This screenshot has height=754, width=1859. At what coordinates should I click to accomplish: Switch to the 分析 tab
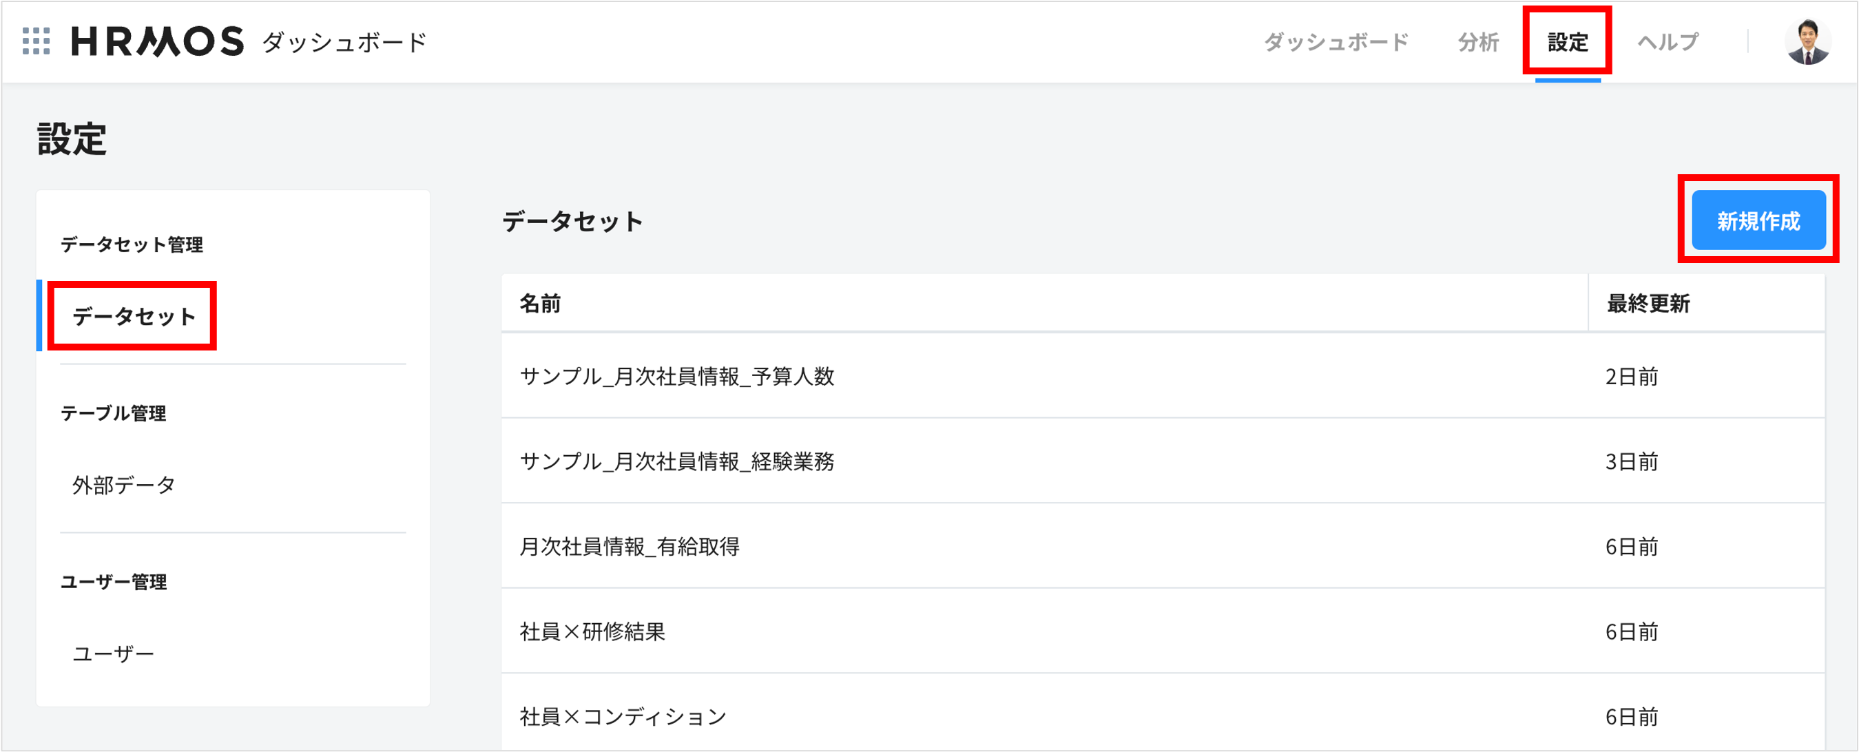[x=1478, y=42]
